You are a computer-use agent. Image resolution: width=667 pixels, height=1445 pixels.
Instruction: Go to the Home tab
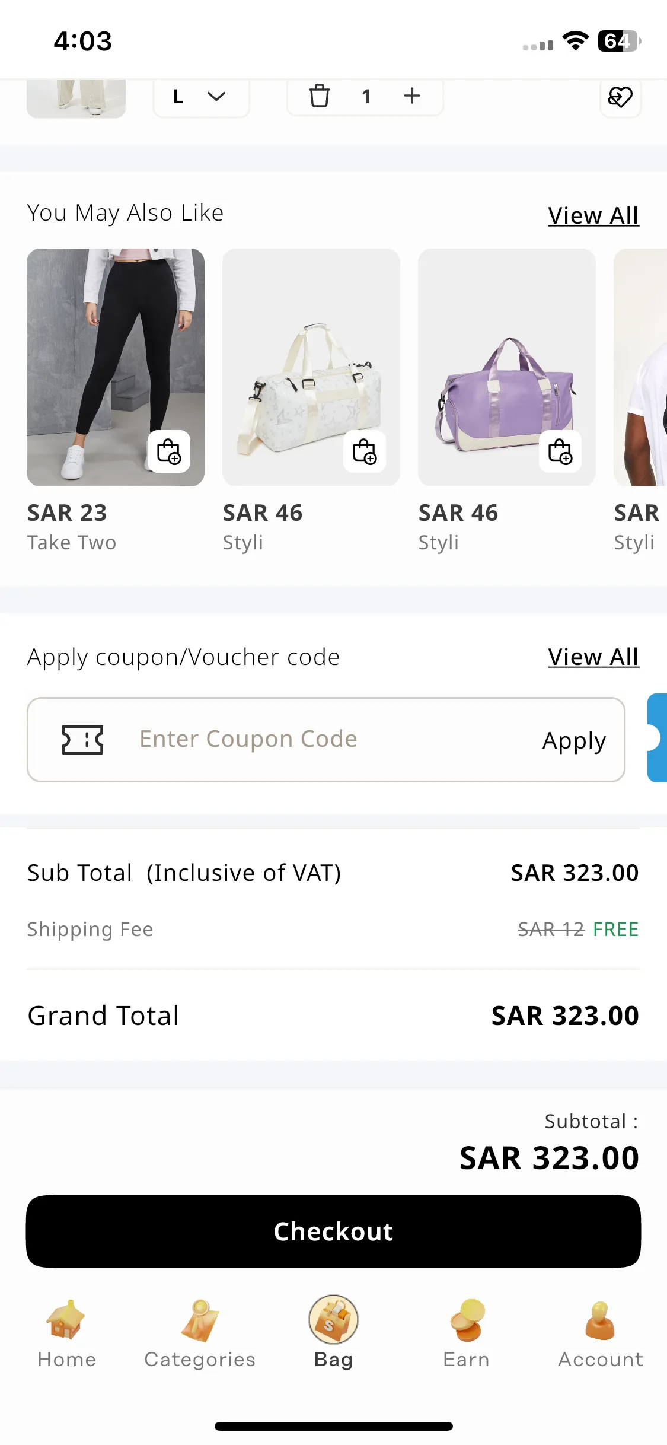click(x=66, y=1333)
